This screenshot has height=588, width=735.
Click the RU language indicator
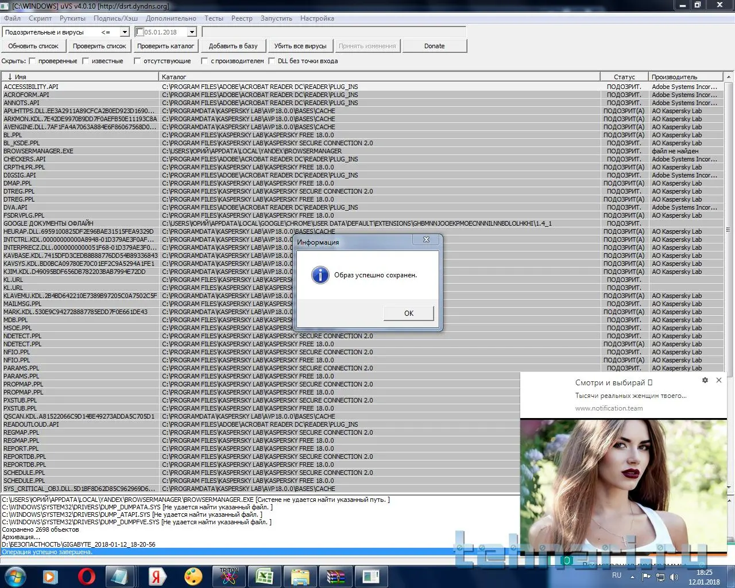coord(617,575)
